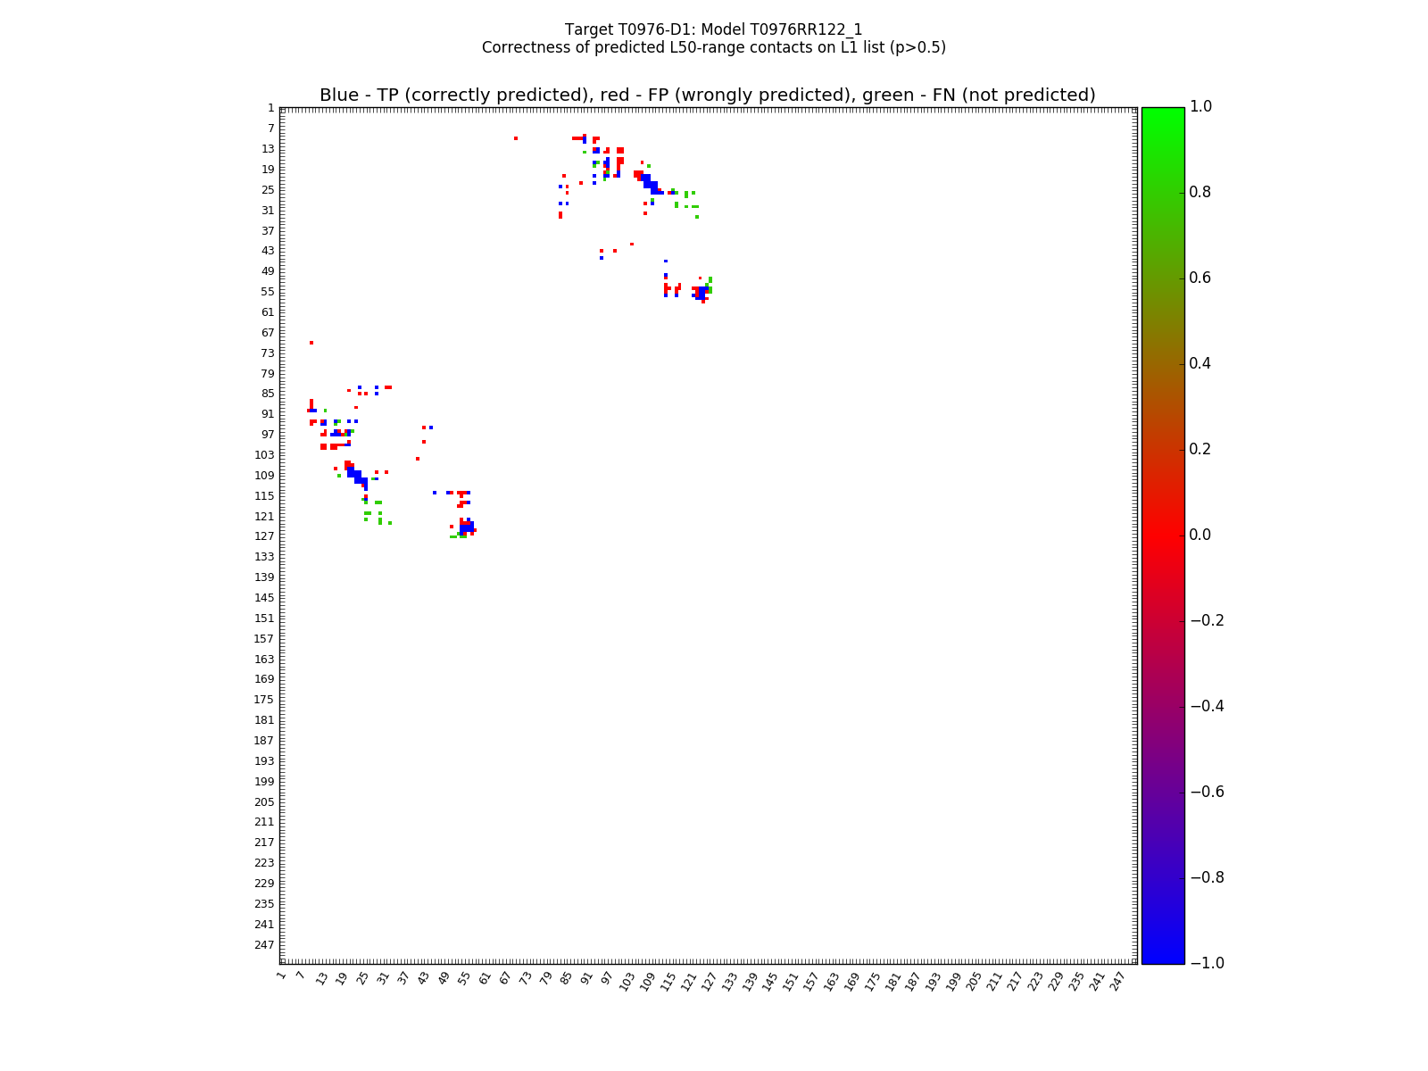Click the isolated red point near x-axis column 70

pyautogui.click(x=516, y=138)
